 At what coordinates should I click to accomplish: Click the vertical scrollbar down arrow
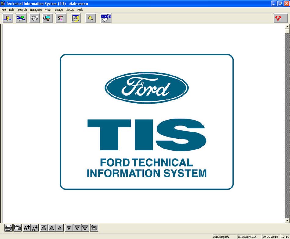pos(287,220)
